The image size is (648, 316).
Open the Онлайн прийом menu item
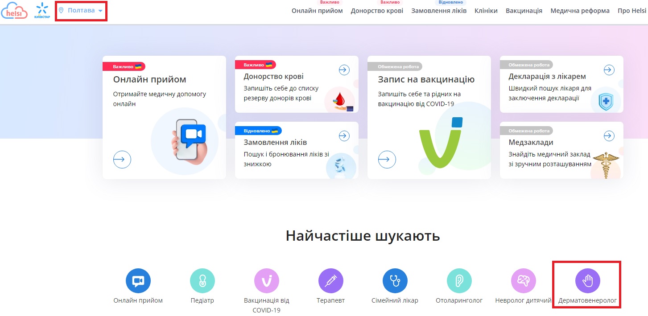317,11
